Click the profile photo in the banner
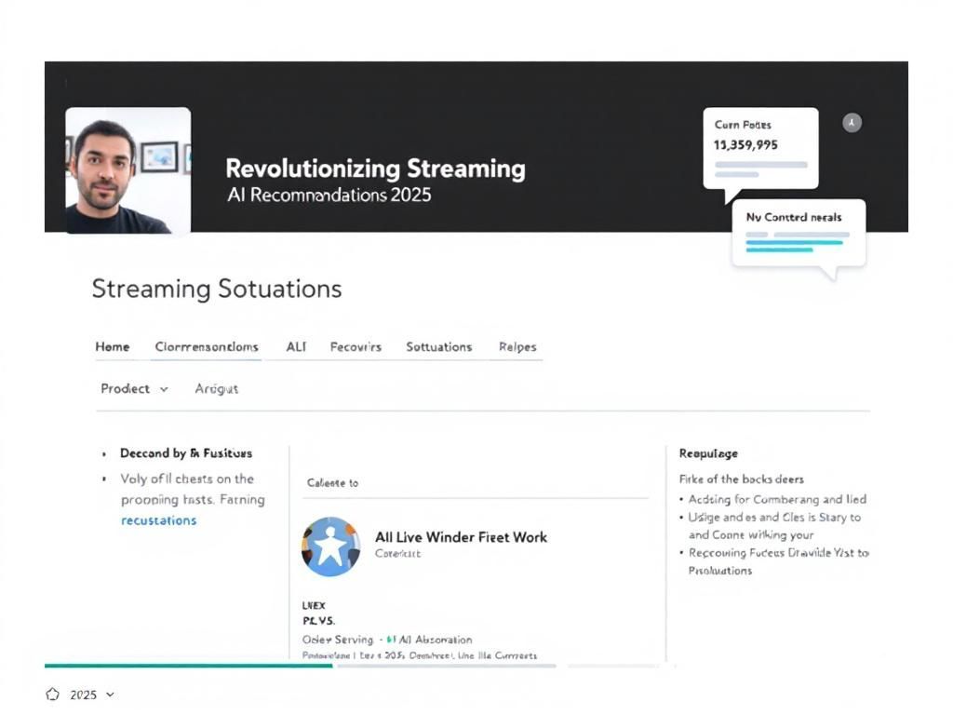Screen dimensions: 953x715 click(128, 169)
